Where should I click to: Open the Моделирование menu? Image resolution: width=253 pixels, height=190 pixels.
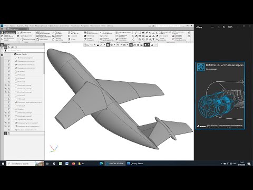point(41,26)
